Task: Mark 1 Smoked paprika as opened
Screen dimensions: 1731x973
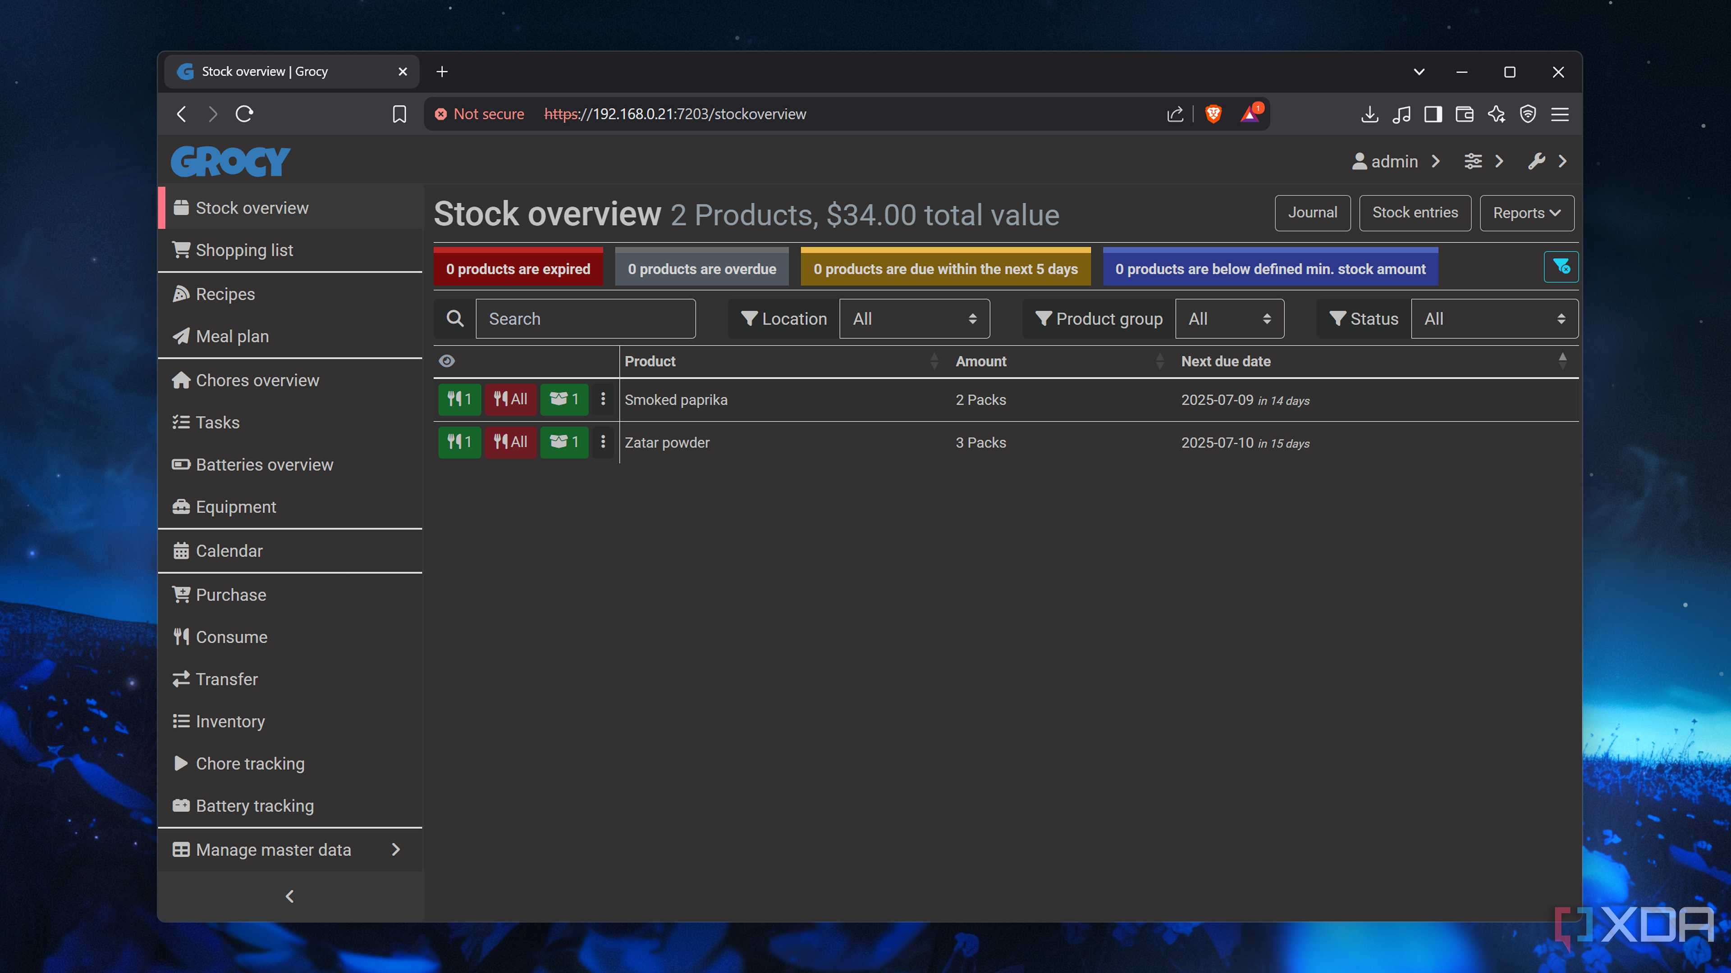Action: [x=564, y=400]
